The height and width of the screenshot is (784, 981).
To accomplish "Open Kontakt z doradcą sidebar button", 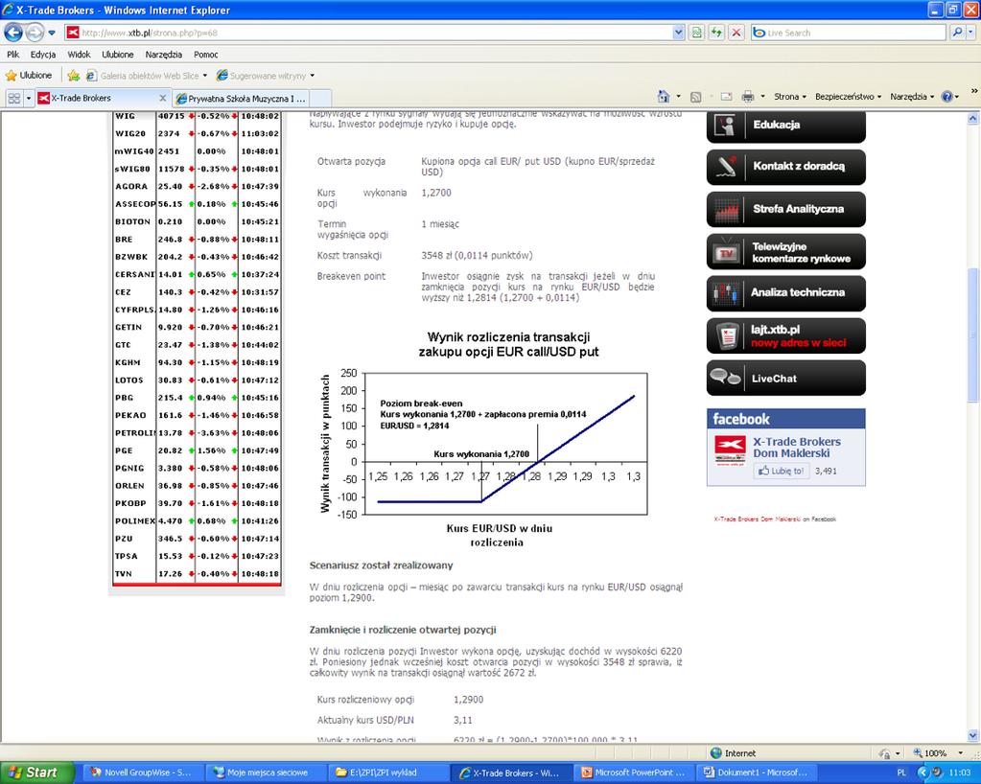I will click(785, 167).
